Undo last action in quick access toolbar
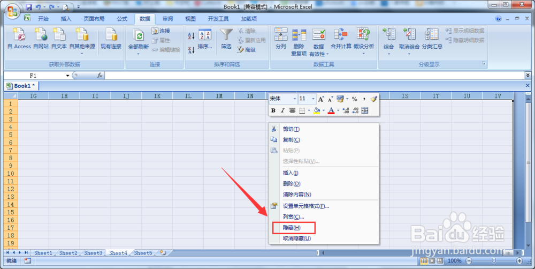The width and height of the screenshot is (535, 269). pos(38,7)
